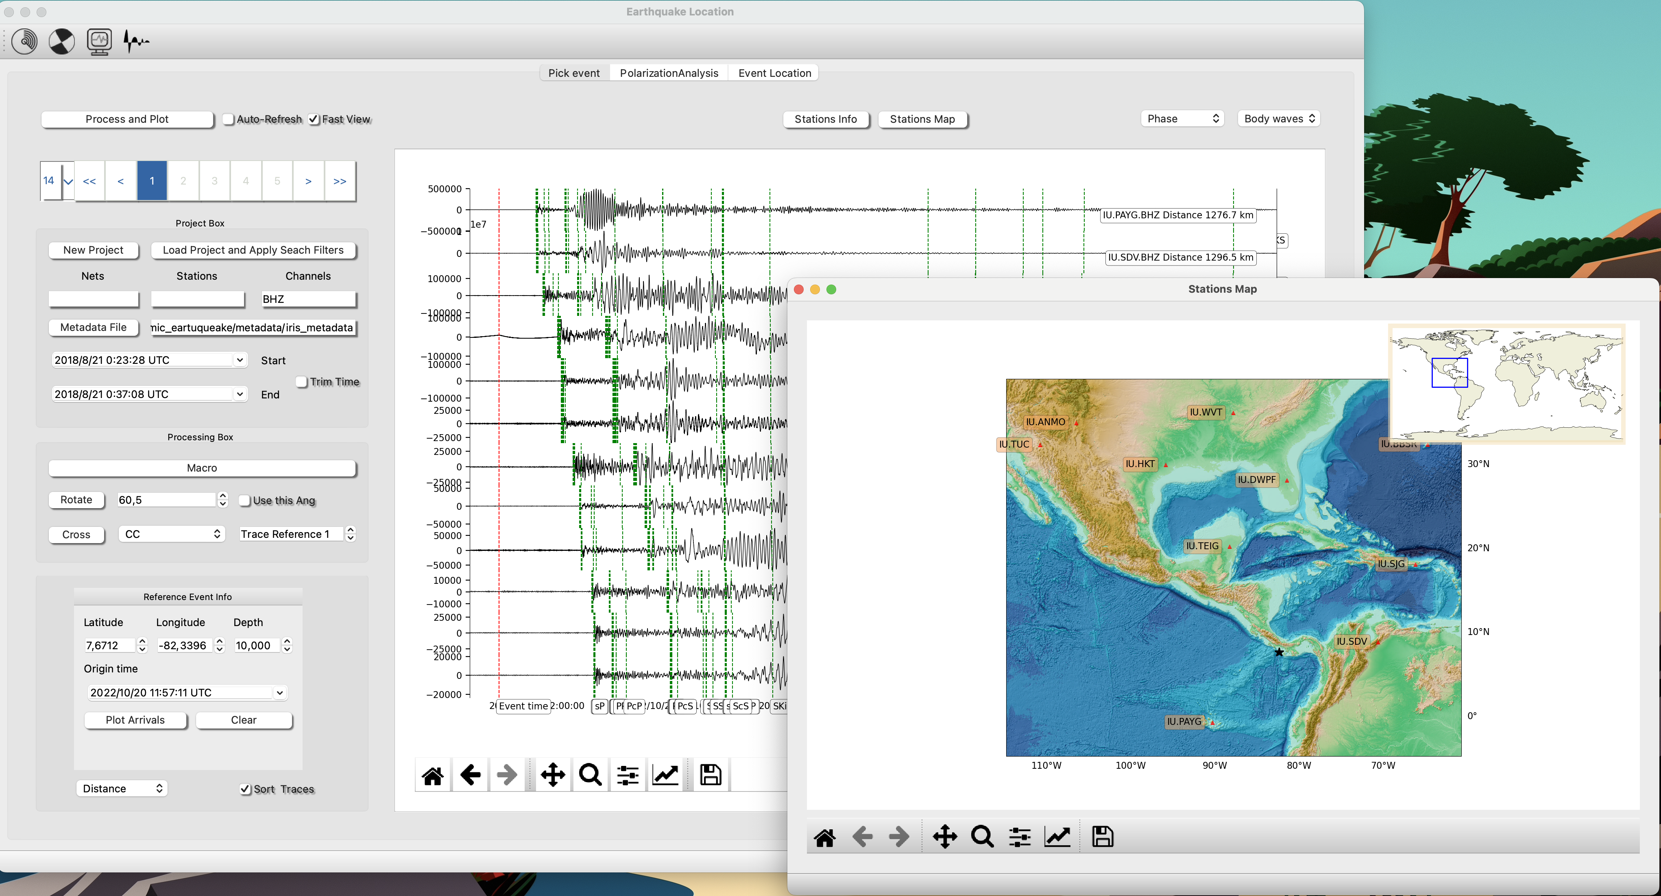This screenshot has width=1661, height=896.
Task: Open the Body waves dropdown
Action: click(1279, 119)
